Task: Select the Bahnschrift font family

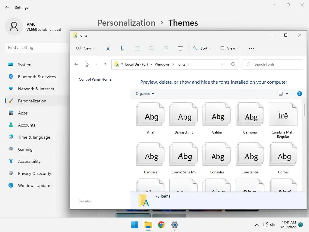Action: point(184,118)
